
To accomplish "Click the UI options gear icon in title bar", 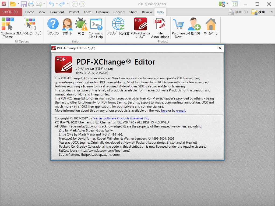I will click(222, 4).
